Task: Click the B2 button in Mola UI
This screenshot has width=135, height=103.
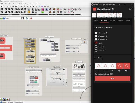Action: 105,66
